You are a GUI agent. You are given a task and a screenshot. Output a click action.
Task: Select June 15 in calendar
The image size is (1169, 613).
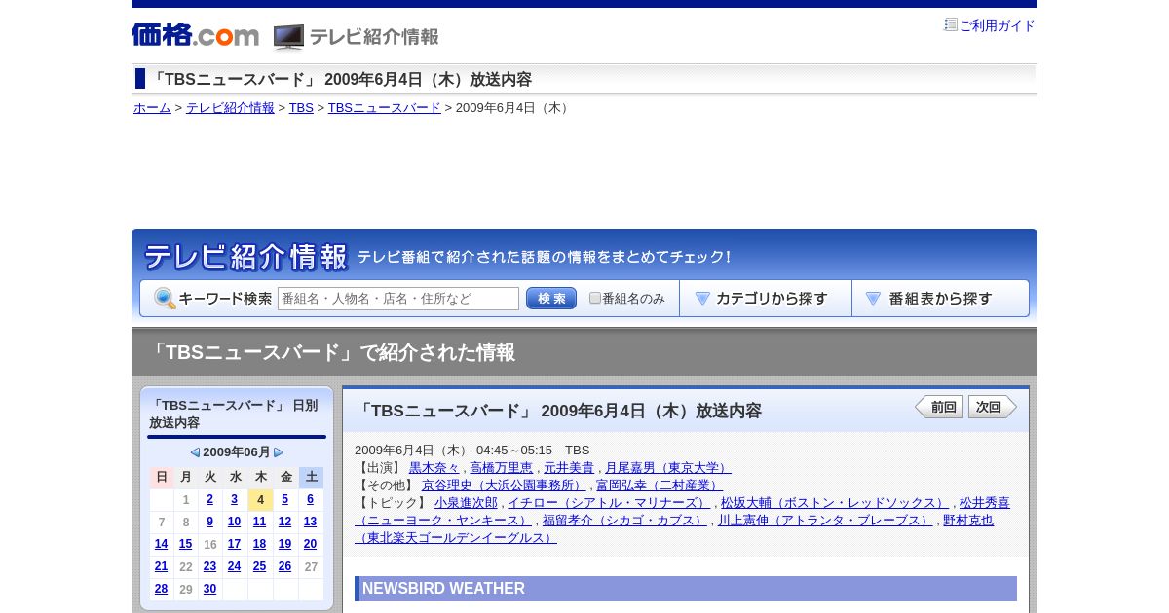click(x=185, y=544)
